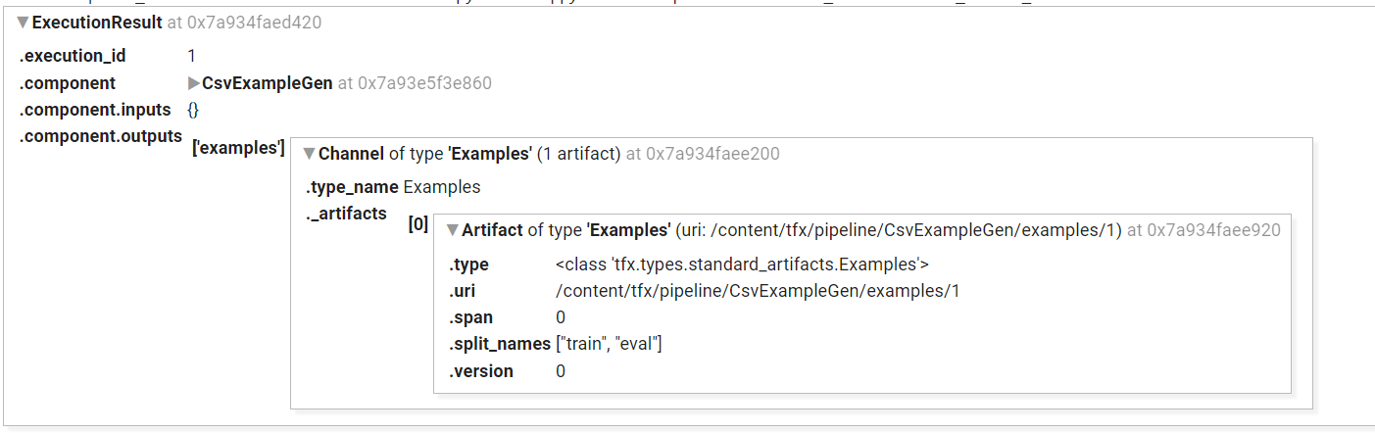
Task: Click the ExecutionResult heading text
Action: tap(98, 22)
